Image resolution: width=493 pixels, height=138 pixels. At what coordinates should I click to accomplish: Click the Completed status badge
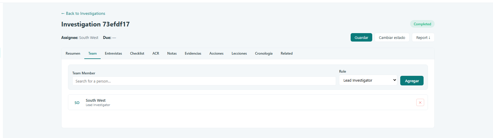point(422,24)
